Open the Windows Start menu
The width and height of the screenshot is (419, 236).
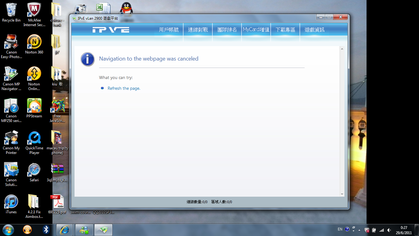8,230
